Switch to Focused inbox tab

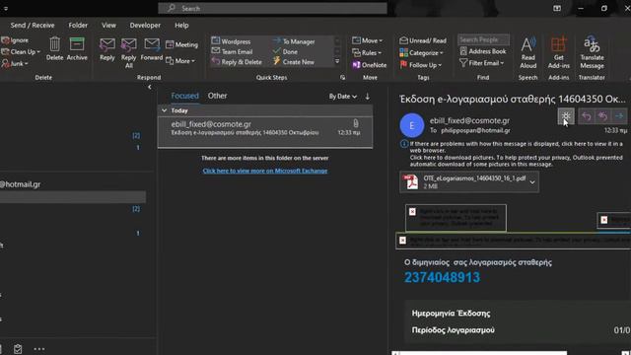click(x=184, y=96)
